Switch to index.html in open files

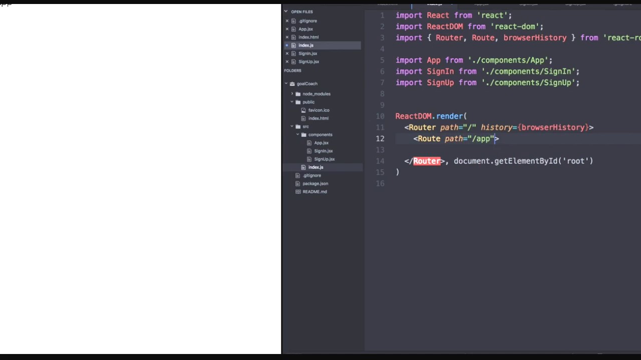coord(308,37)
